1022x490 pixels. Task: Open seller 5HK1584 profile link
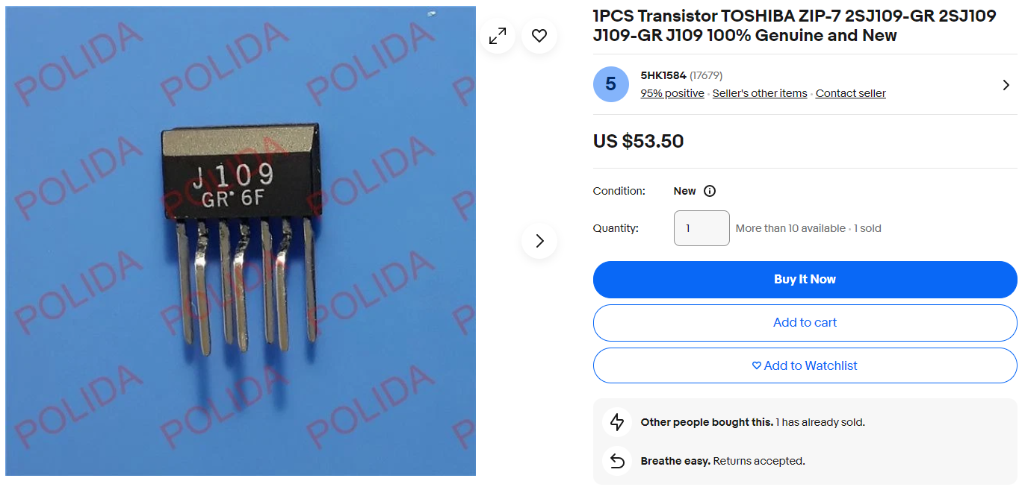point(663,75)
